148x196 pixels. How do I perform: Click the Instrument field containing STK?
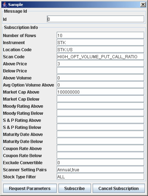[x=100, y=42]
